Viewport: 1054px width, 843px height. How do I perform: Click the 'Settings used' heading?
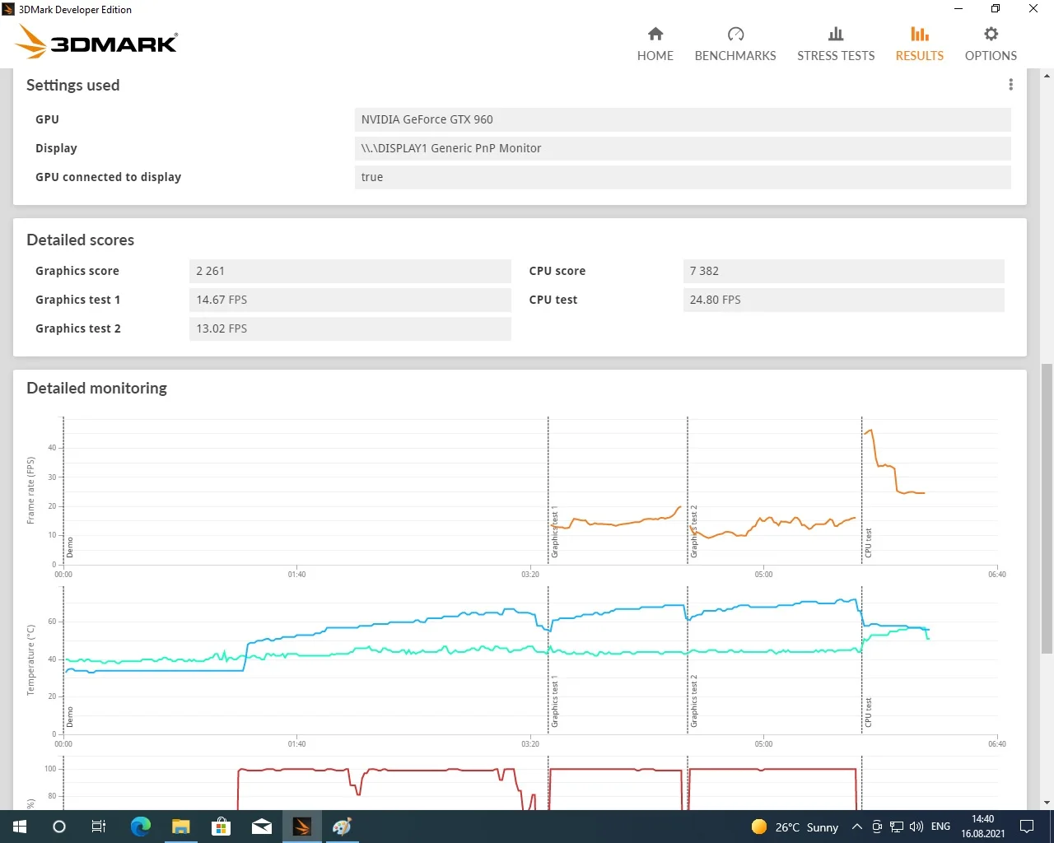point(72,86)
